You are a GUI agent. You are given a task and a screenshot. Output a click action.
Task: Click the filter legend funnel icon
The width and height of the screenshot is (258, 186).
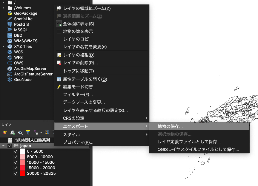click(28, 132)
